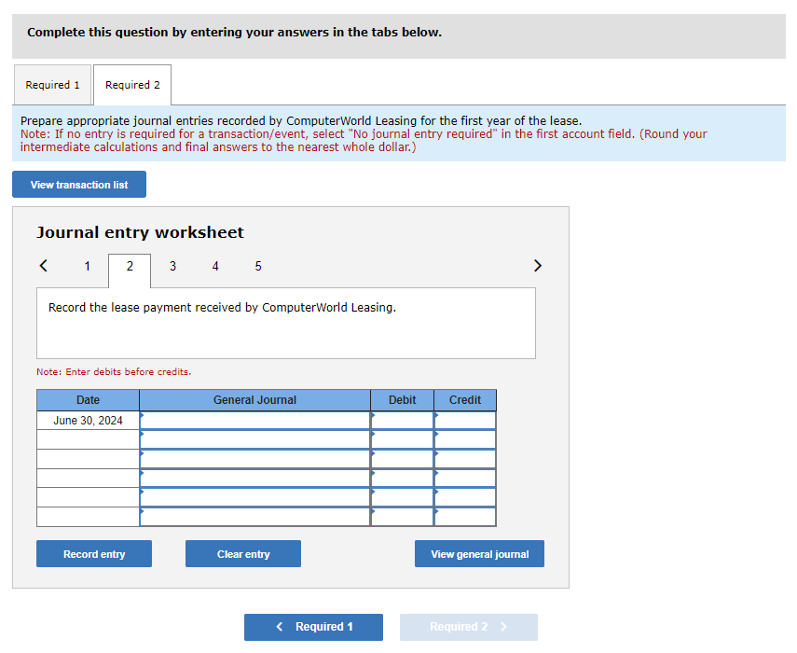Go to previous journal entry arrow
797x653 pixels.
44,266
